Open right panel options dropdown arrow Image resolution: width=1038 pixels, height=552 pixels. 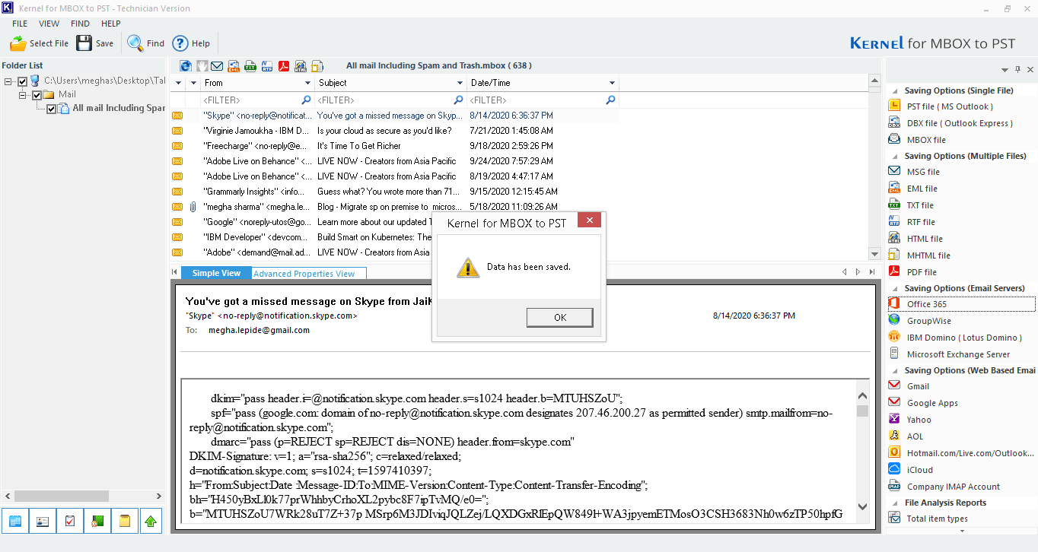[x=1005, y=70]
